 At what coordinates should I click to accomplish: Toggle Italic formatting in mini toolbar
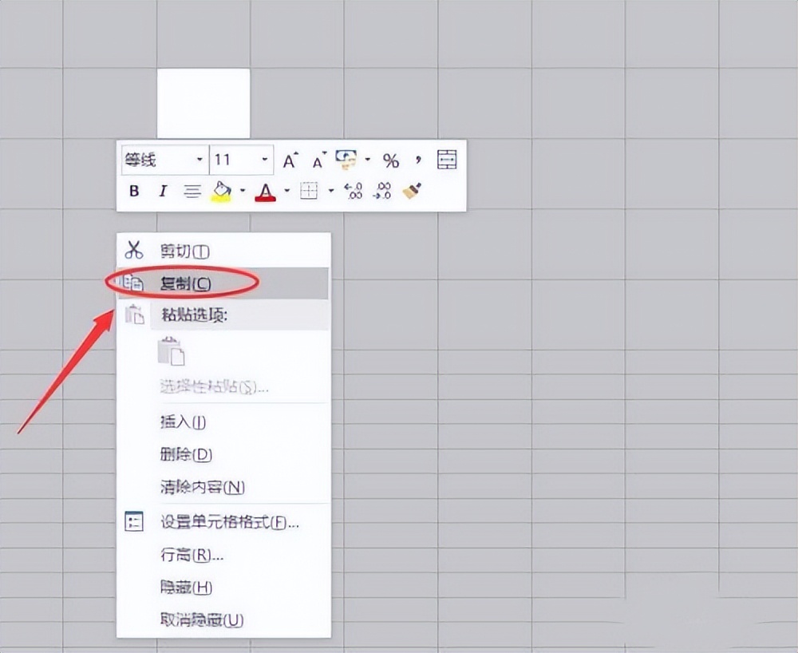[163, 192]
